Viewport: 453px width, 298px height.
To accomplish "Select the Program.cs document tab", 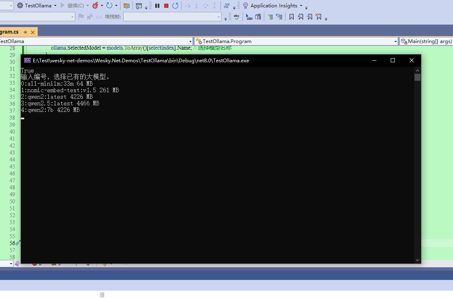I will (x=9, y=32).
